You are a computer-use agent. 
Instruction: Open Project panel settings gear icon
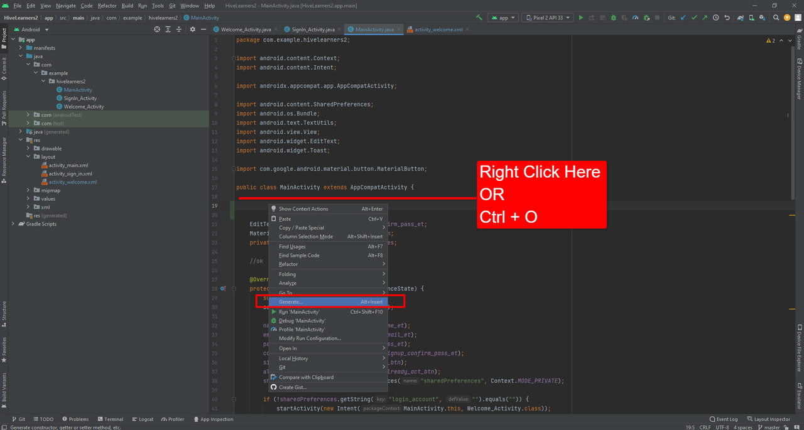click(193, 29)
